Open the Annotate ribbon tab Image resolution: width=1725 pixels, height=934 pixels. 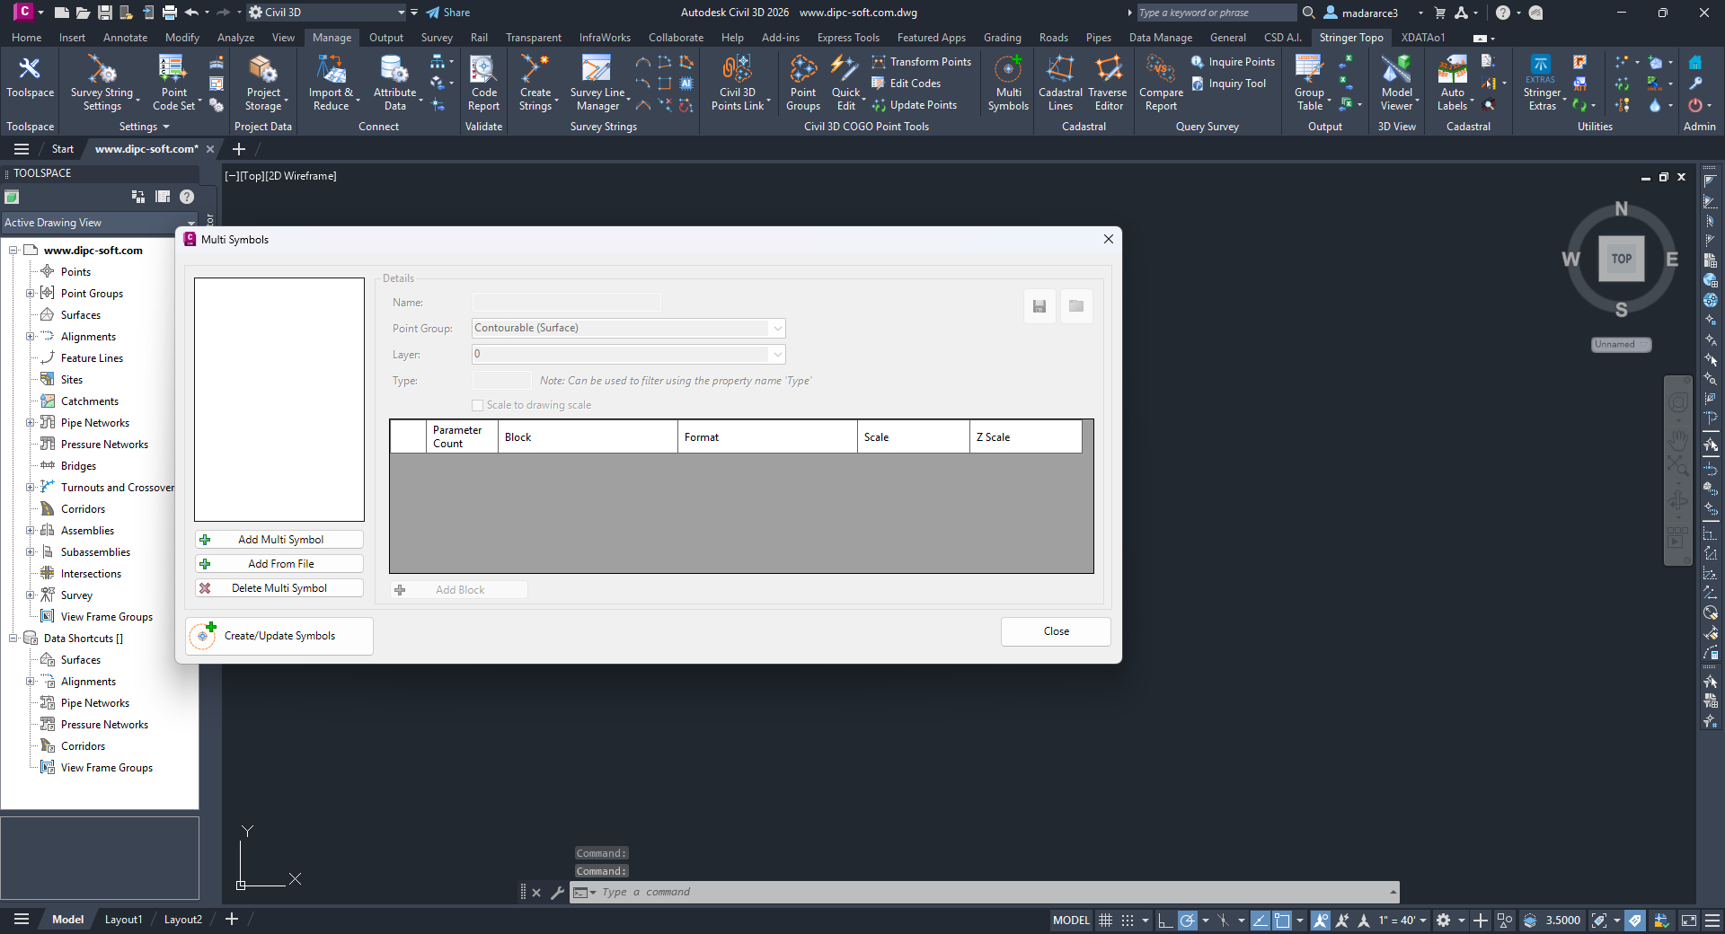coord(125,38)
